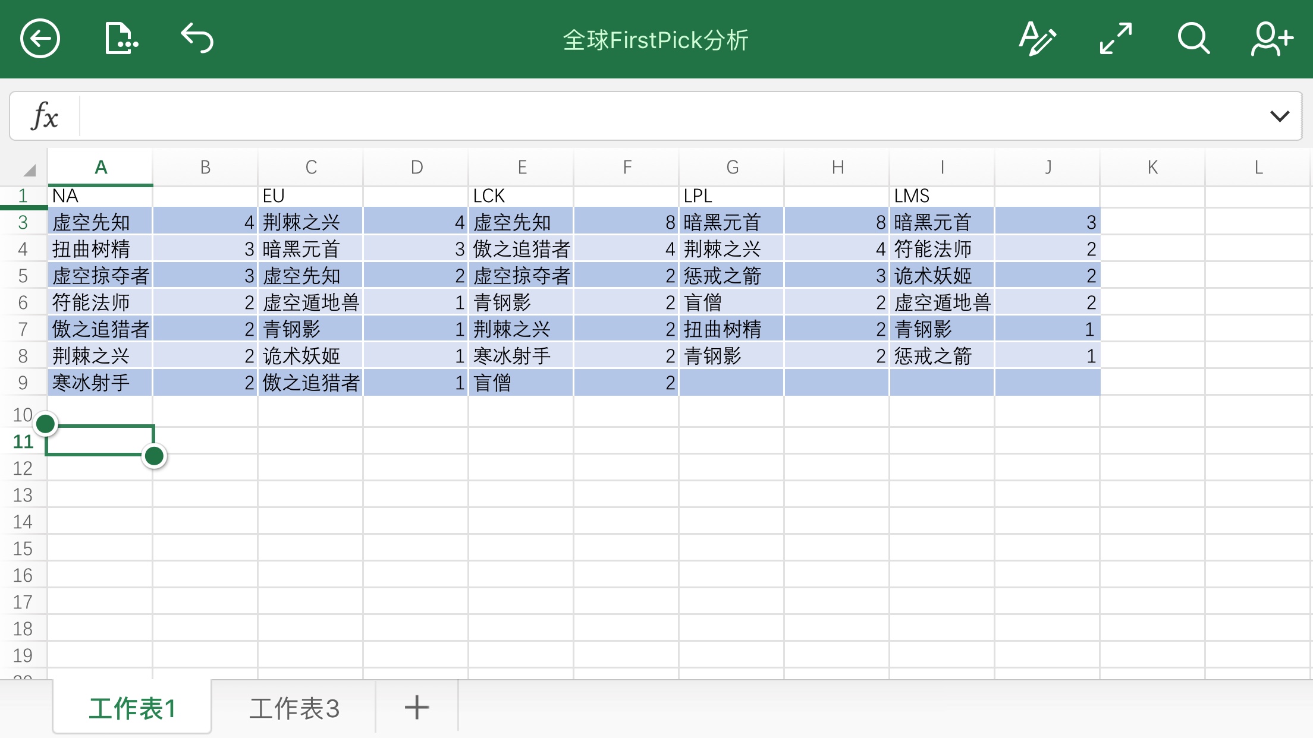Select value 8 in column F row 3

point(626,222)
